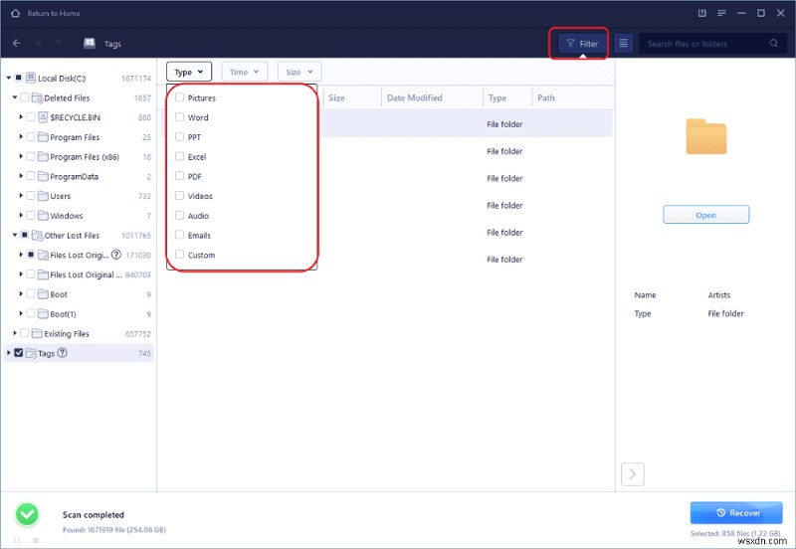Open the Size filter dropdown

coord(299,72)
